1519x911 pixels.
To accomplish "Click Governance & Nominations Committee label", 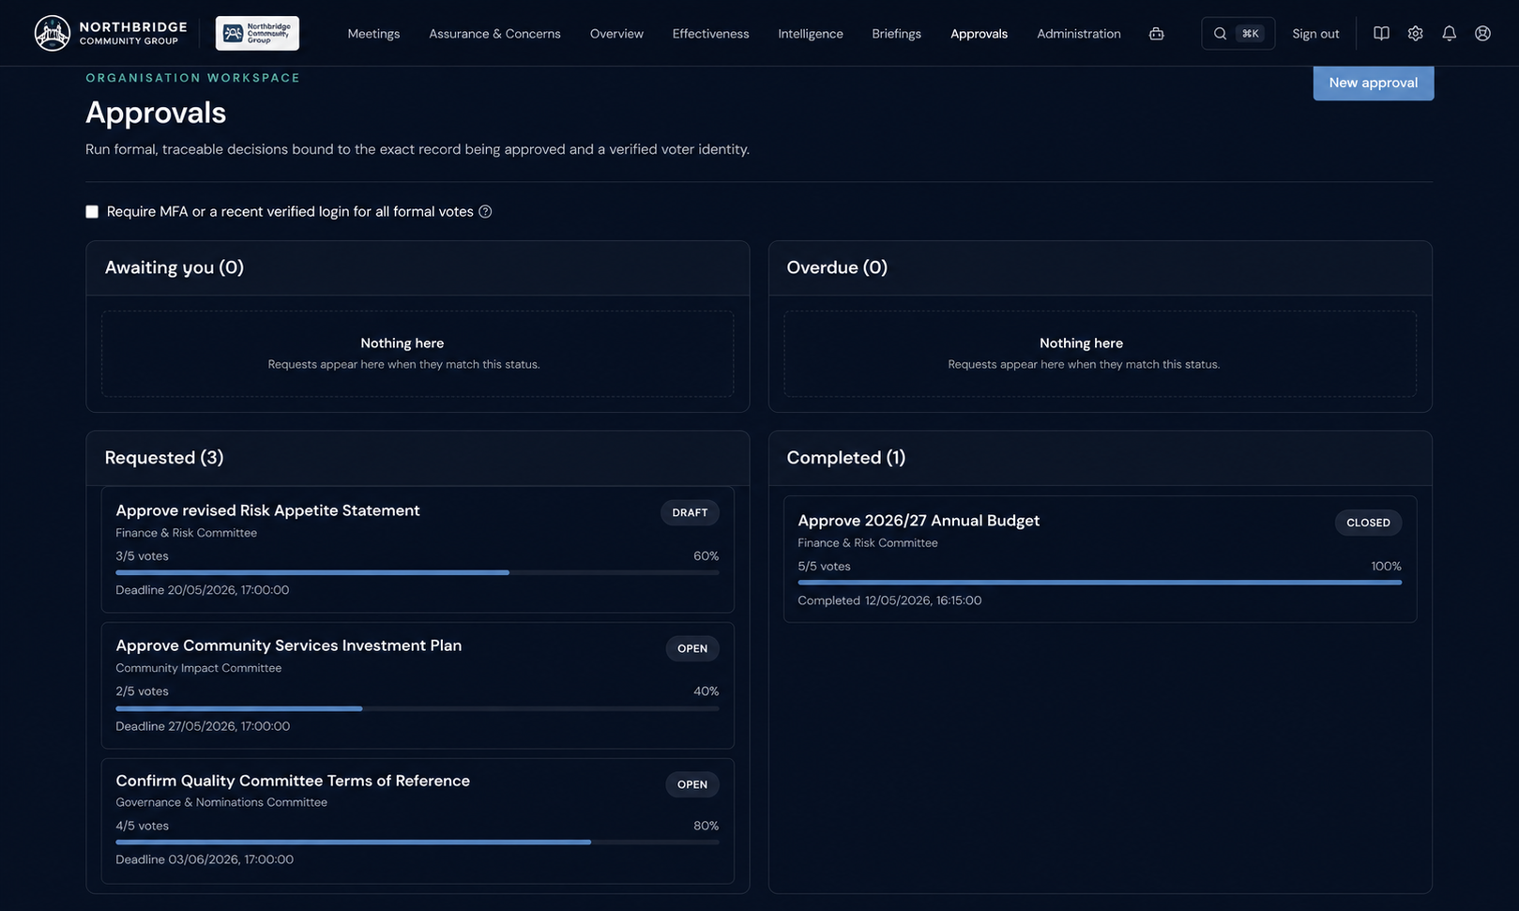I will point(221,802).
